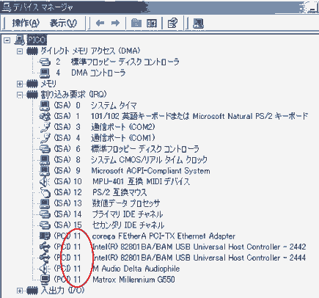Collapse the PICO root node
The image size is (319, 298).
tap(7, 40)
